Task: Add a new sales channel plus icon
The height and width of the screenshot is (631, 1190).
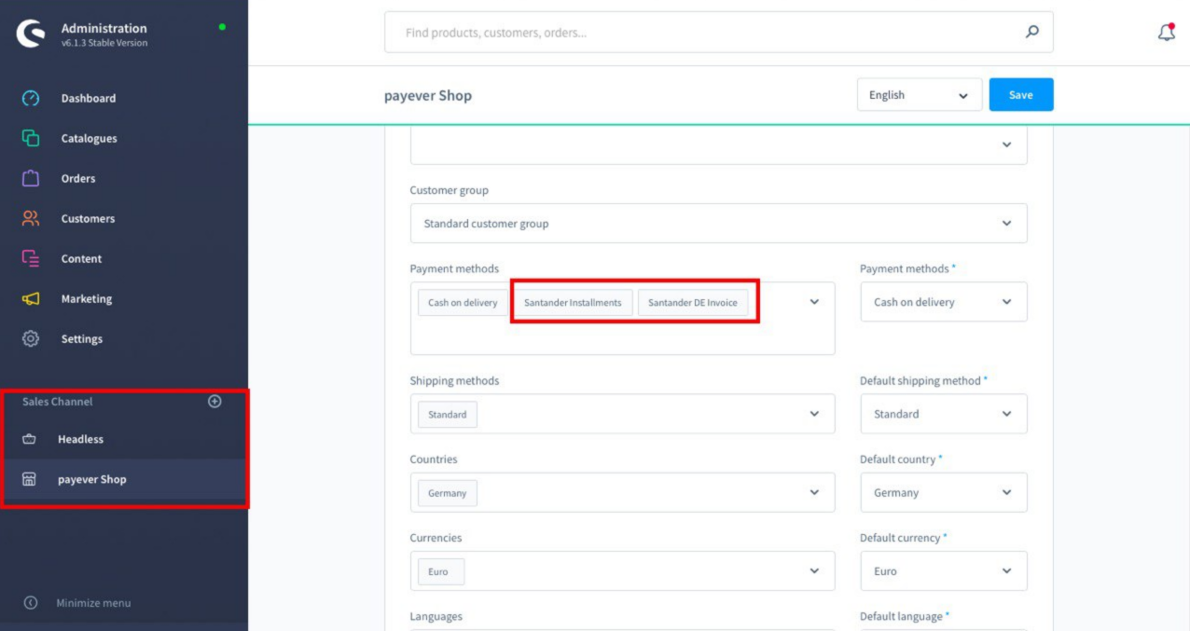Action: 214,402
